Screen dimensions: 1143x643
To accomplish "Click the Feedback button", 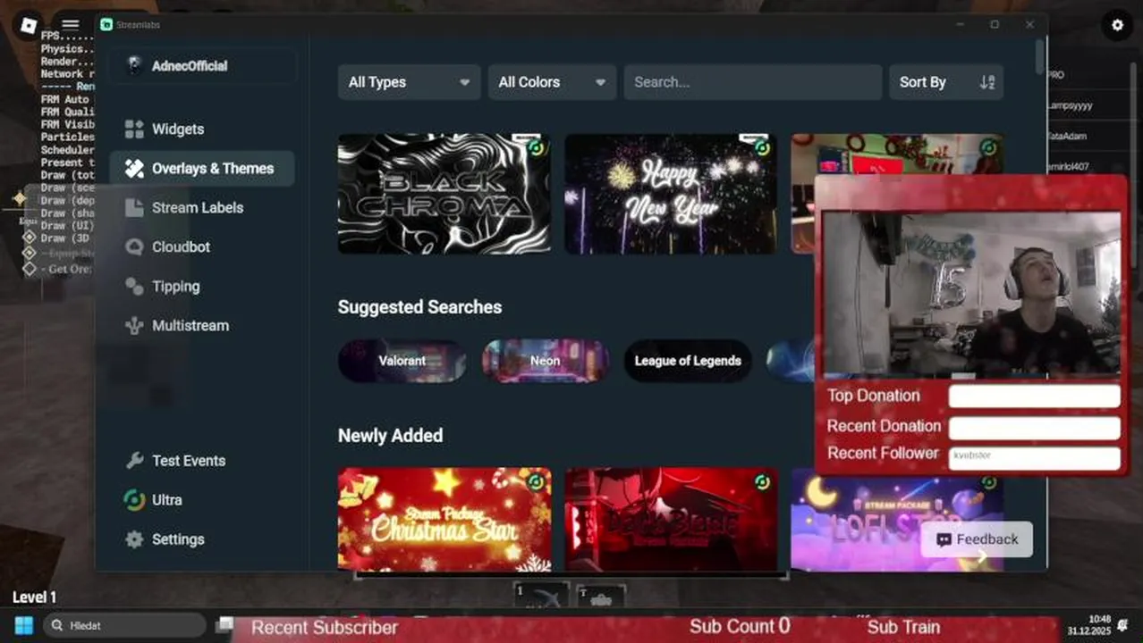I will [x=977, y=539].
